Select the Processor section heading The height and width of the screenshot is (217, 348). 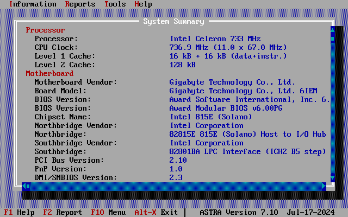tap(45, 30)
